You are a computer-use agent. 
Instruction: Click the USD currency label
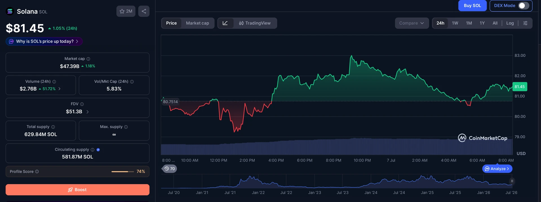click(x=521, y=153)
